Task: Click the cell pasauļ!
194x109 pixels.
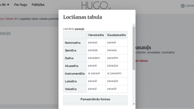Action: [96, 89]
